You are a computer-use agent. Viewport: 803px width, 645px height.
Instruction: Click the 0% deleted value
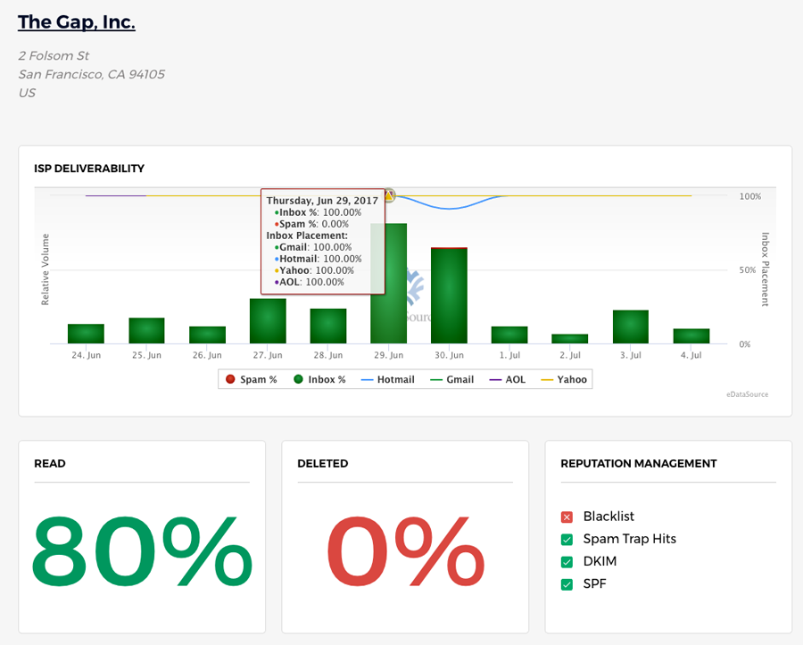[405, 550]
